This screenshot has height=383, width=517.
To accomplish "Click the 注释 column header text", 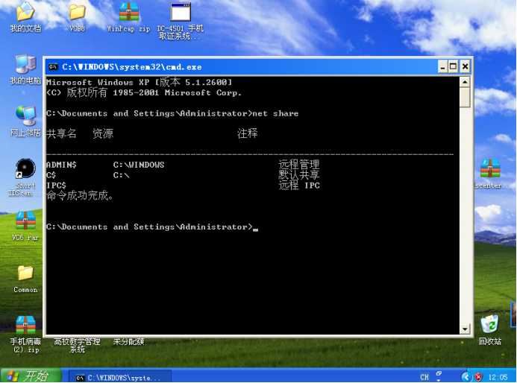I will tap(247, 133).
